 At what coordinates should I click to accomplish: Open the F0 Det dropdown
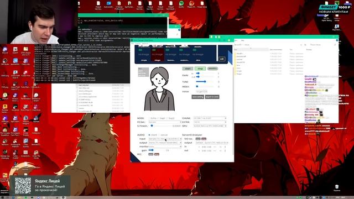click(165, 122)
